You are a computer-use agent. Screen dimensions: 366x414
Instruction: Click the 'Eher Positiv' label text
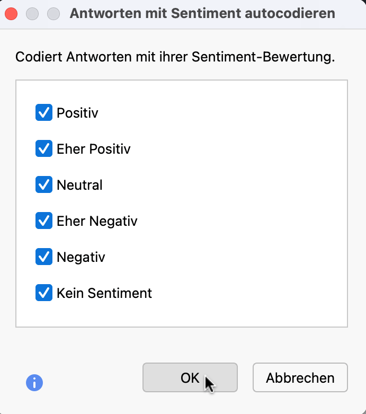pyautogui.click(x=94, y=149)
